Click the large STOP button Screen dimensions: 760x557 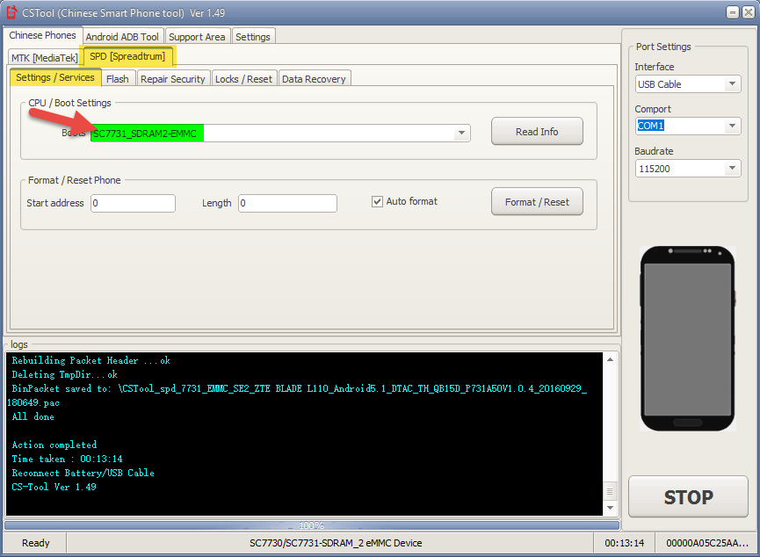(688, 497)
